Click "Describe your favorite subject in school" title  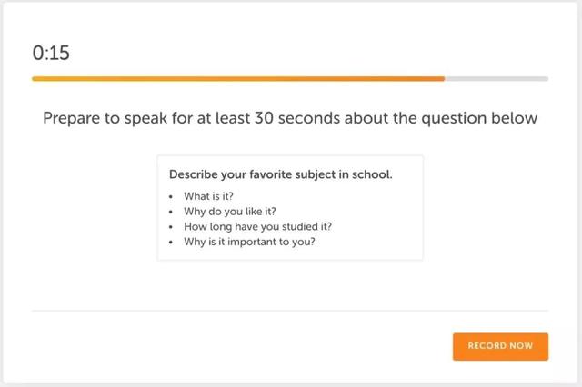coord(280,174)
